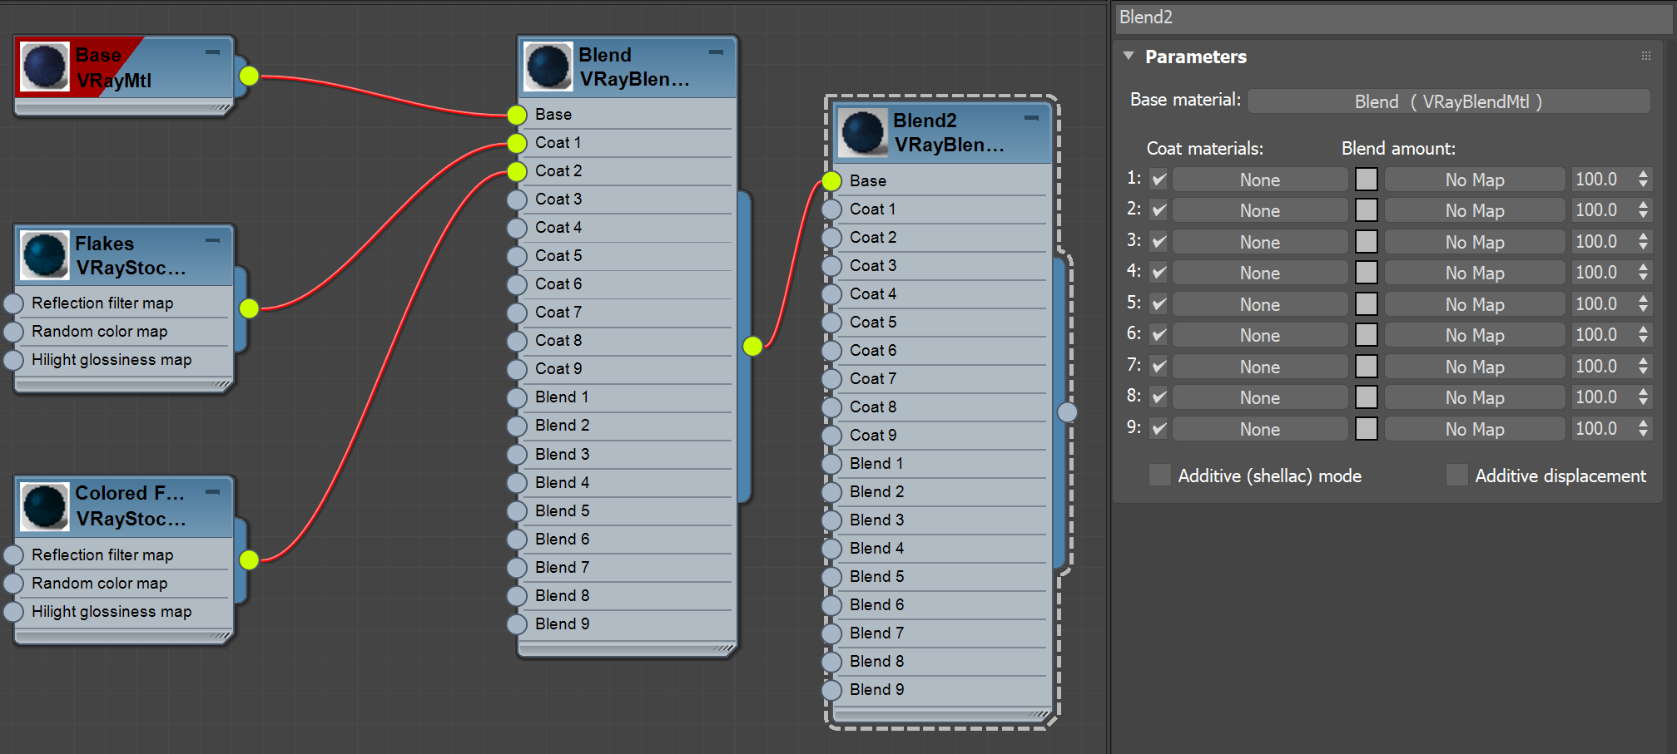The height and width of the screenshot is (754, 1677).
Task: Collapse the Parameters rollout
Action: (x=1129, y=56)
